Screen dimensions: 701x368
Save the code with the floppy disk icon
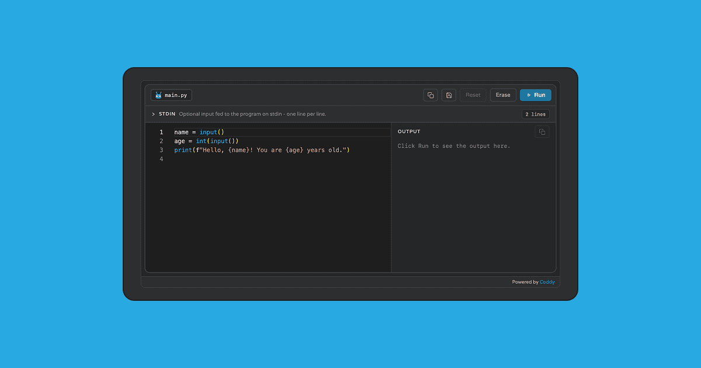click(449, 95)
